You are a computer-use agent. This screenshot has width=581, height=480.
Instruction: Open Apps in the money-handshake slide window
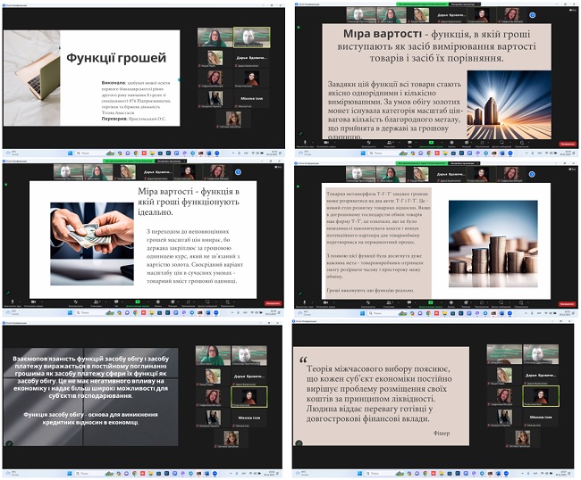pos(189,302)
